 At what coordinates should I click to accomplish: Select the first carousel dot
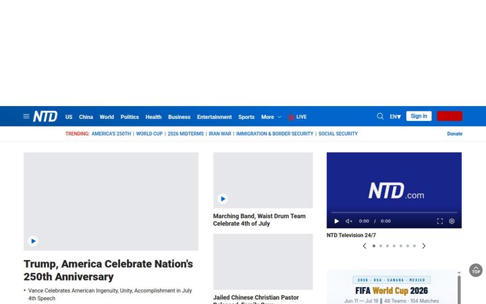pos(374,246)
